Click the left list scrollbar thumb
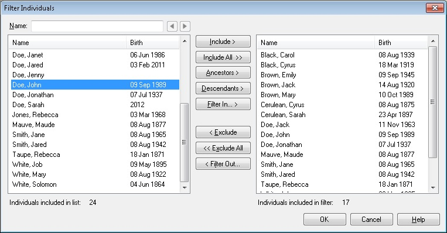Screen dimensions: 447x233 [x=185, y=142]
